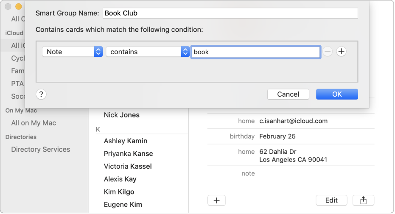Add another condition with plus button

click(342, 52)
